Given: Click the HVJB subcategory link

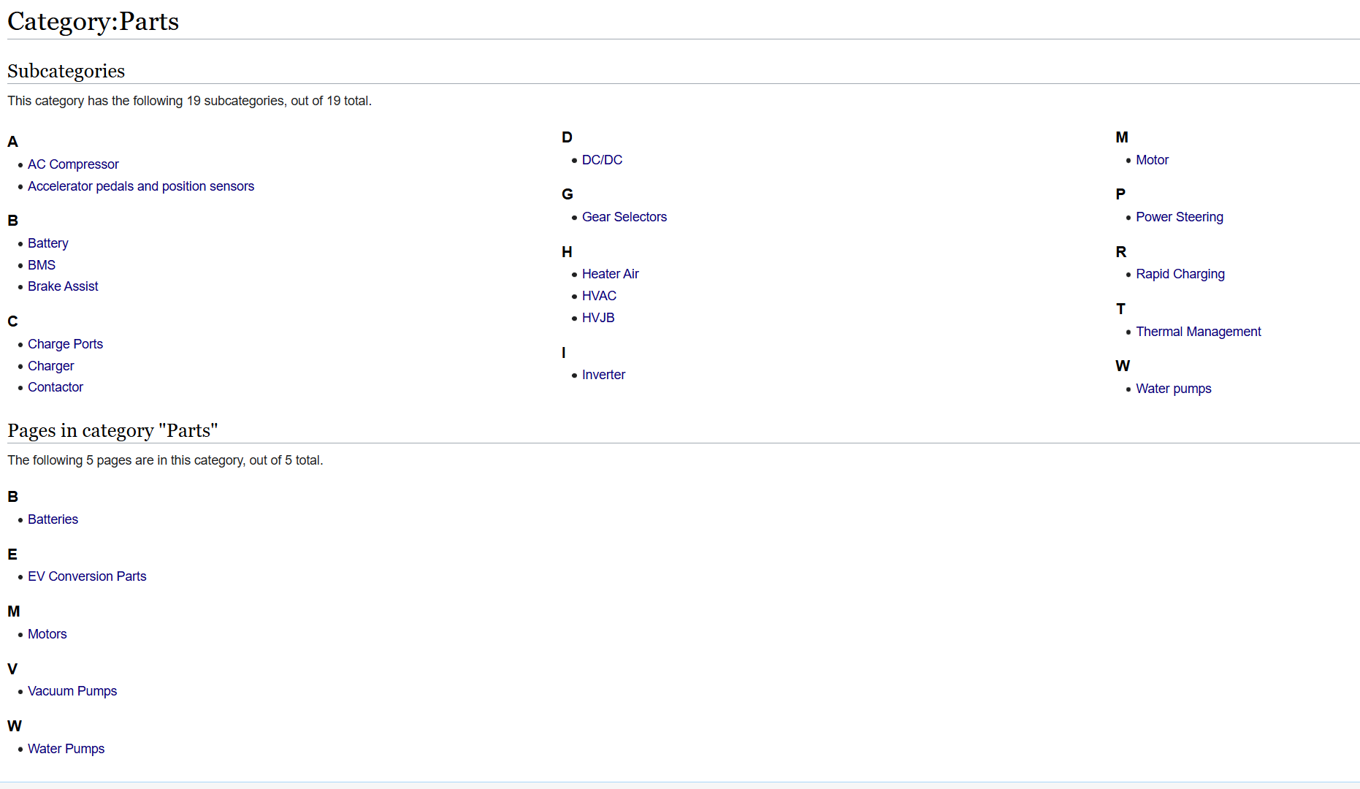Looking at the screenshot, I should pyautogui.click(x=597, y=318).
